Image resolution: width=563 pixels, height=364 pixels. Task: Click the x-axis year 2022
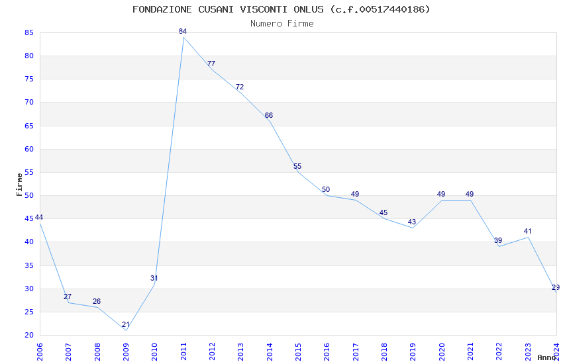499,351
